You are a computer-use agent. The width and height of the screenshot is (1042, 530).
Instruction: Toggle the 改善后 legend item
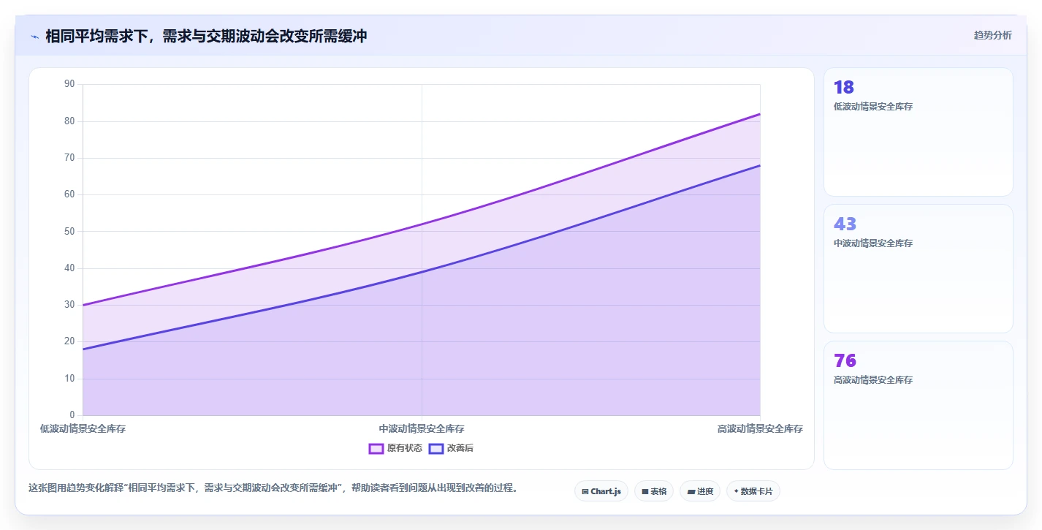click(x=451, y=448)
